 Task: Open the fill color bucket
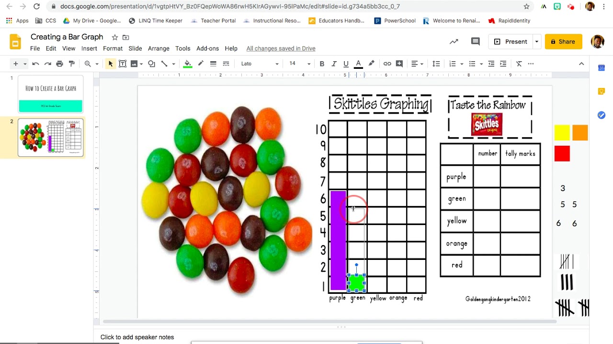point(188,64)
